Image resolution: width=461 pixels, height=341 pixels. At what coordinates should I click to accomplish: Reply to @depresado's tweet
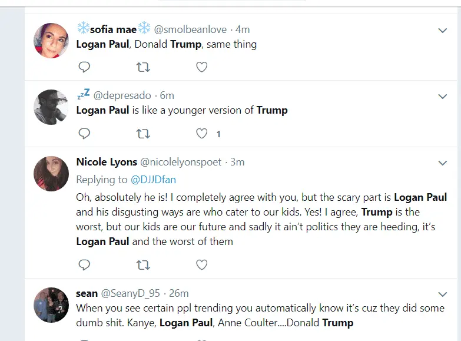tap(84, 134)
